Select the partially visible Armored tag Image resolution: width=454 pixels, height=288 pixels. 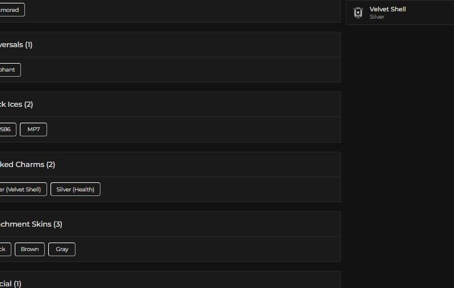10,10
